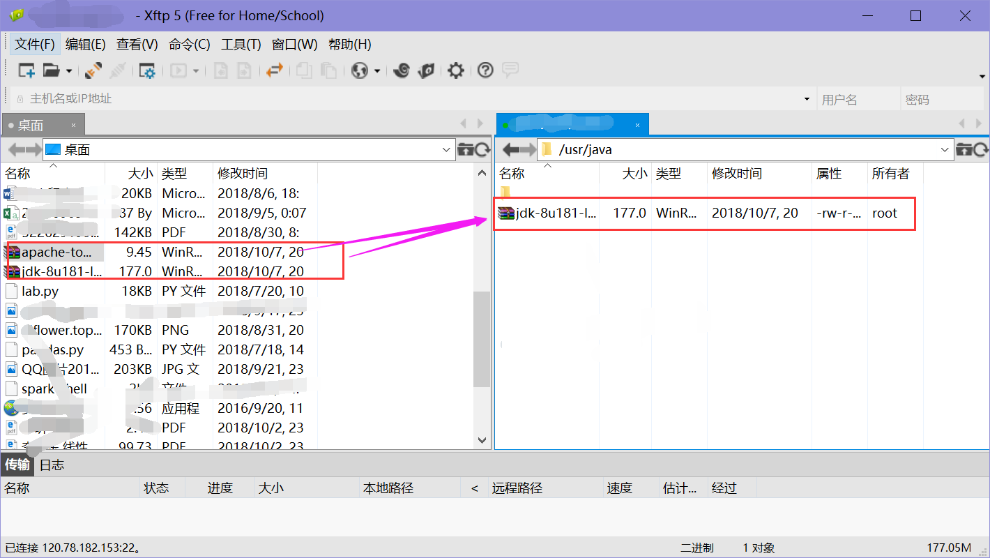Click the orange reconnect plug icon
Screen dimensions: 990x558
(93, 70)
